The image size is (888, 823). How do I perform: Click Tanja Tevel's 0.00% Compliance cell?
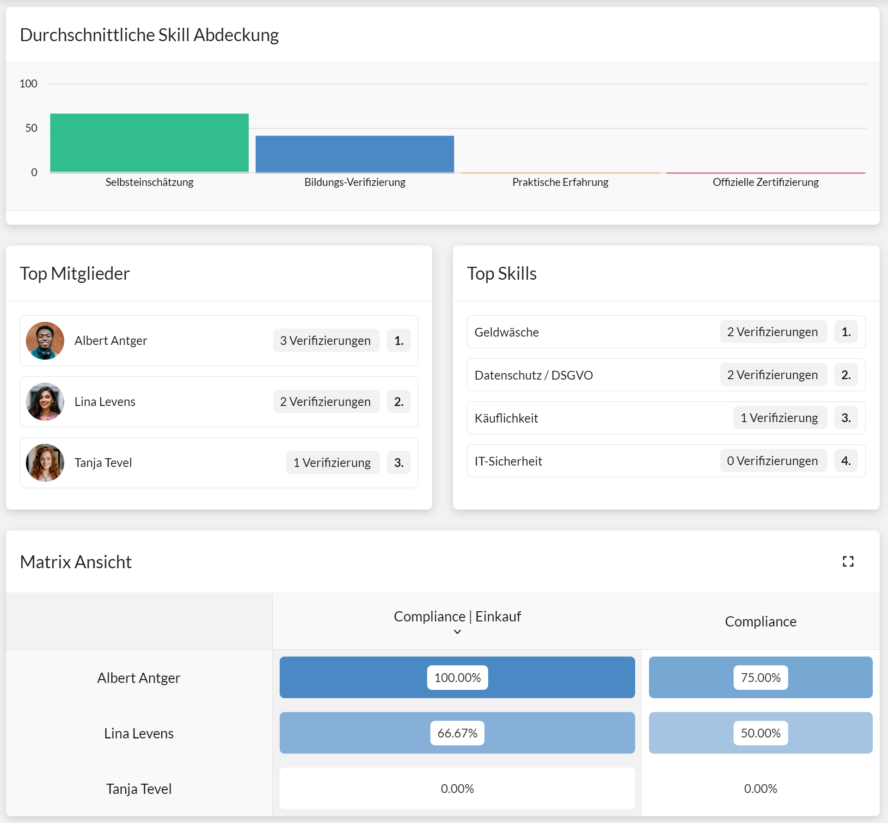click(x=760, y=788)
